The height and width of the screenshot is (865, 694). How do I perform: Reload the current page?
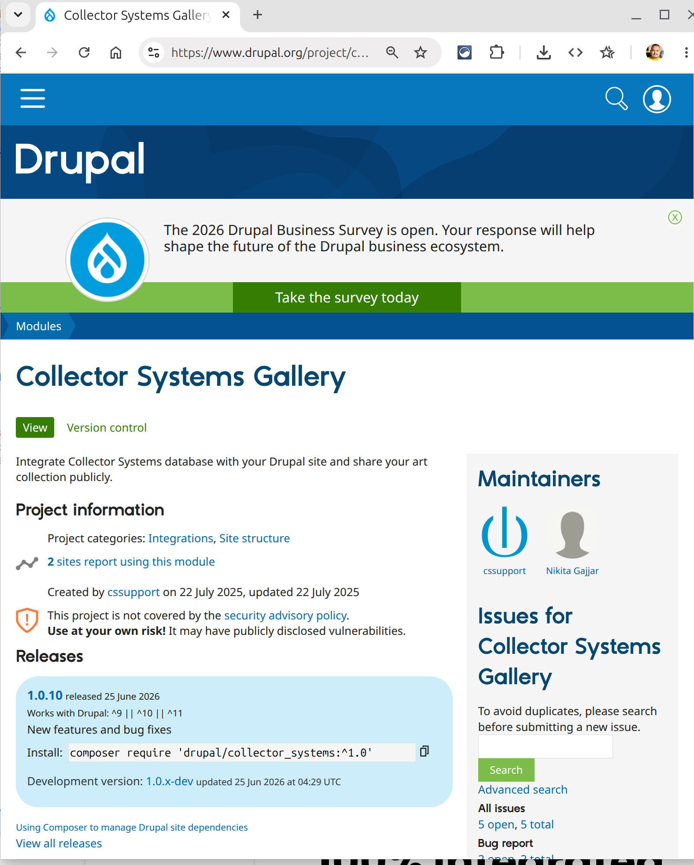[x=84, y=53]
